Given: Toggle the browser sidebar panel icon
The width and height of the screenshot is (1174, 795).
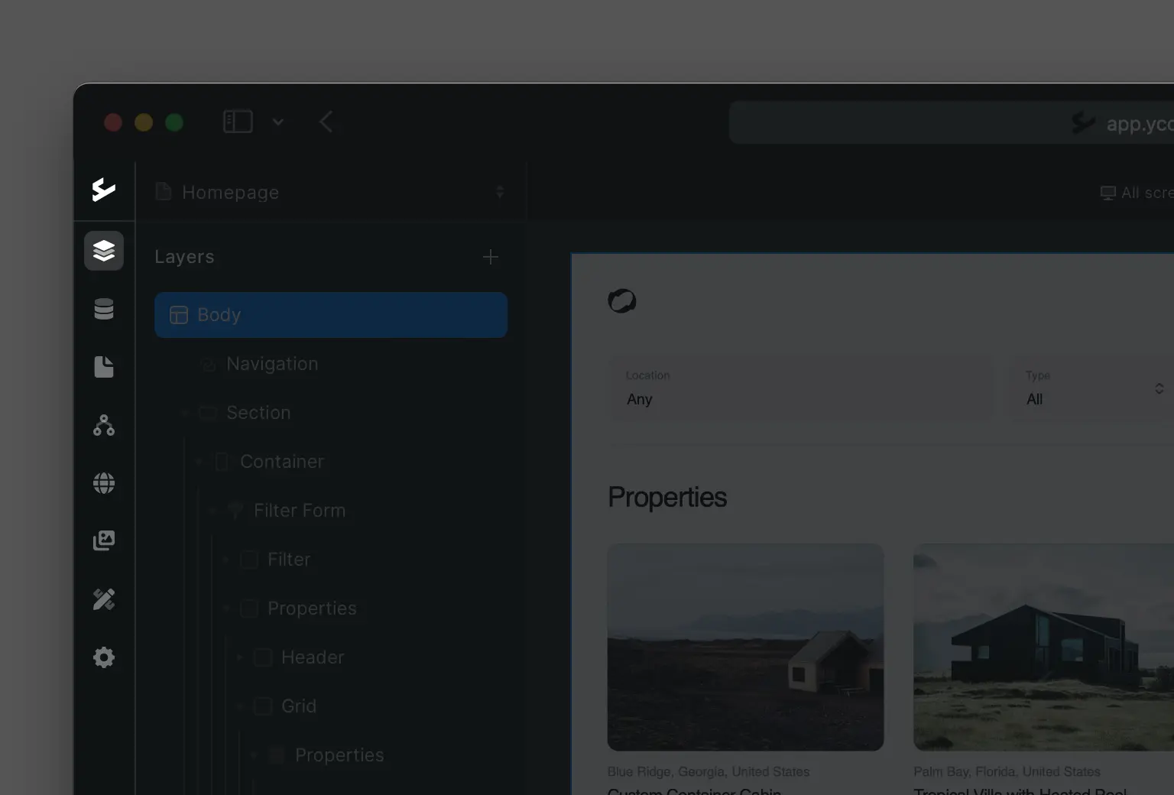Looking at the screenshot, I should 238,122.
